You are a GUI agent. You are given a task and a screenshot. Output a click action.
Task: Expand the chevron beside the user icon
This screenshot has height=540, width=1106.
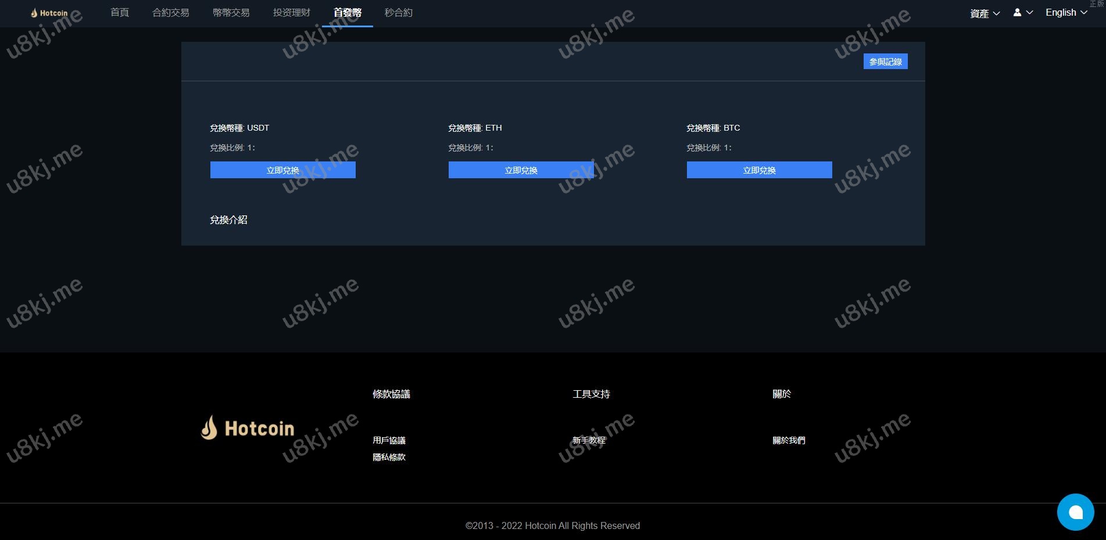coord(1030,12)
